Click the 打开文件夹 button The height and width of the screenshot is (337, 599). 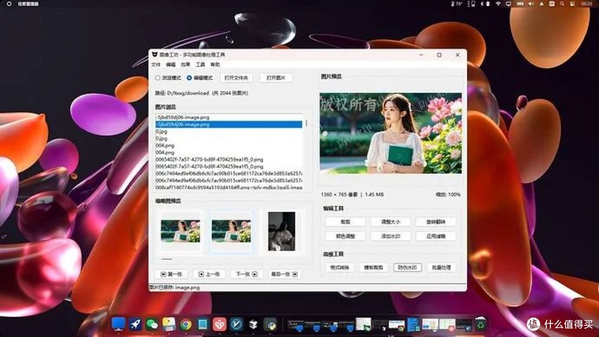(236, 78)
